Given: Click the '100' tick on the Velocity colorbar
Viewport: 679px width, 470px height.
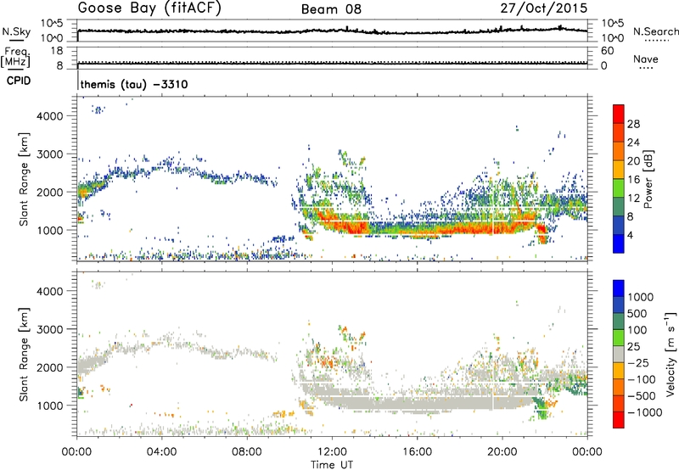Looking at the screenshot, I should [x=637, y=330].
